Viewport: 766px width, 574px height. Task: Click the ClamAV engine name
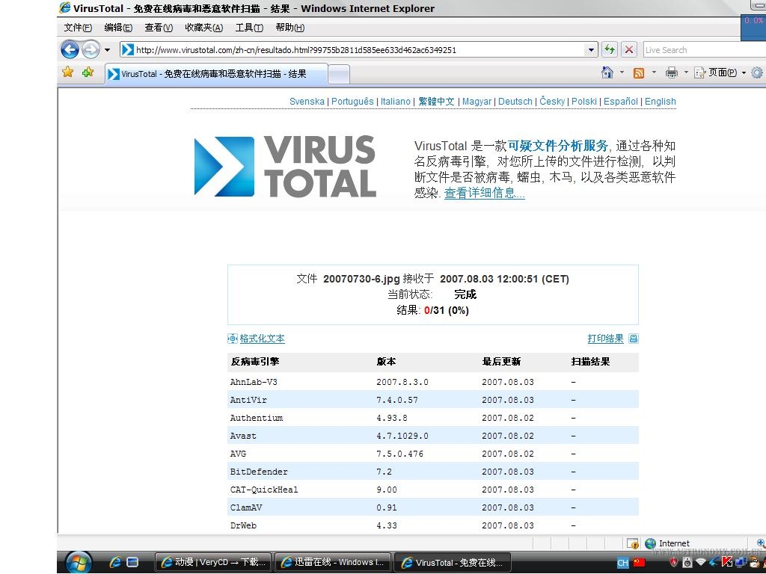[246, 507]
